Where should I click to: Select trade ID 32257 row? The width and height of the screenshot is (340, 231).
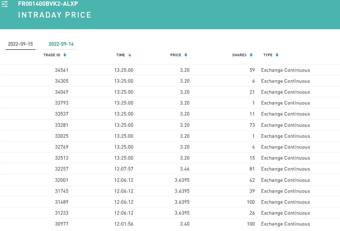(x=62, y=169)
